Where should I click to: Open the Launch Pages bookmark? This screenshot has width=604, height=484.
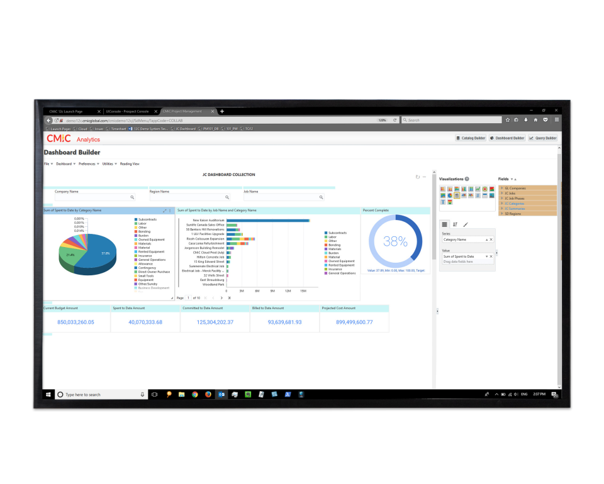[58, 129]
